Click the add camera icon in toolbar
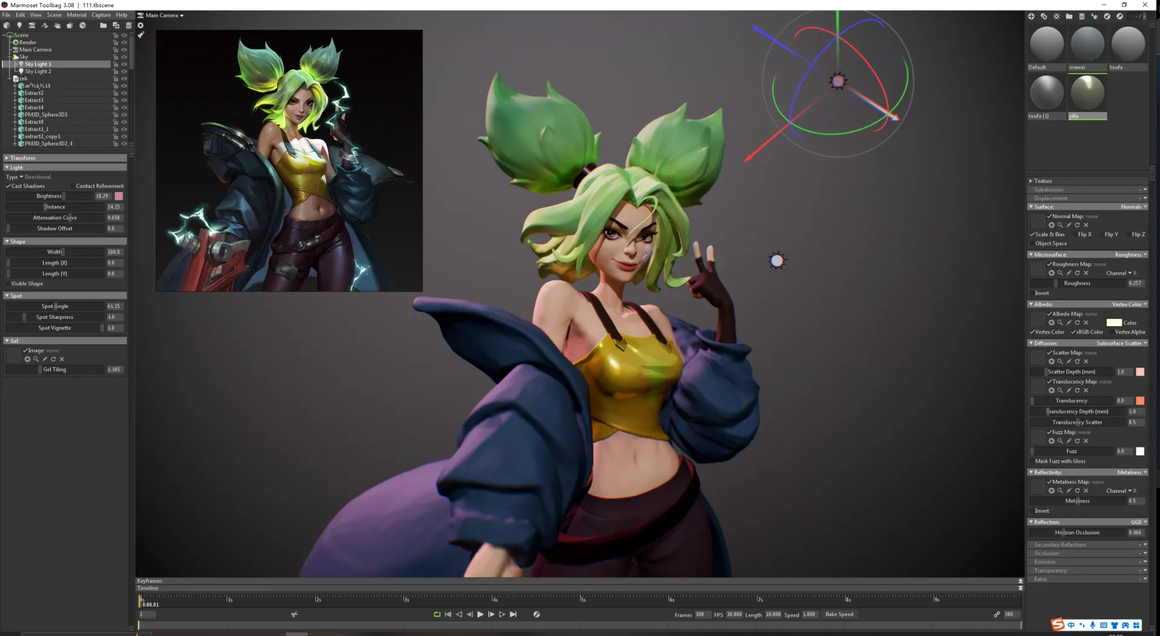Image resolution: width=1160 pixels, height=636 pixels. coord(32,25)
